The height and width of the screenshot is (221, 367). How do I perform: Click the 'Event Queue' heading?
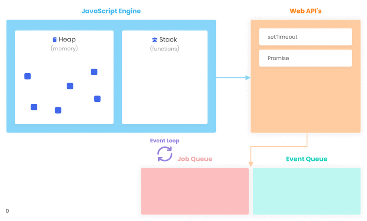(307, 159)
